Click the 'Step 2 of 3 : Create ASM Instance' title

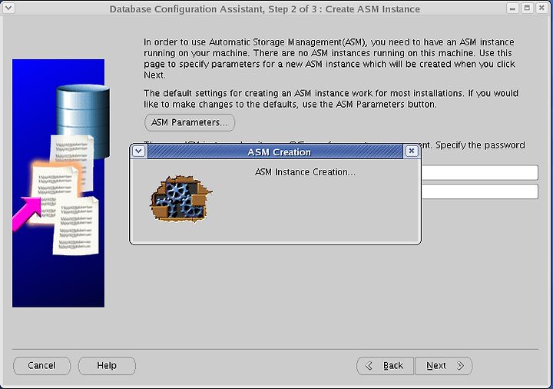344,8
